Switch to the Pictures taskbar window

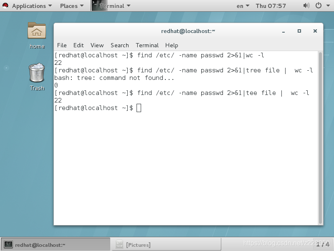click(x=167, y=244)
